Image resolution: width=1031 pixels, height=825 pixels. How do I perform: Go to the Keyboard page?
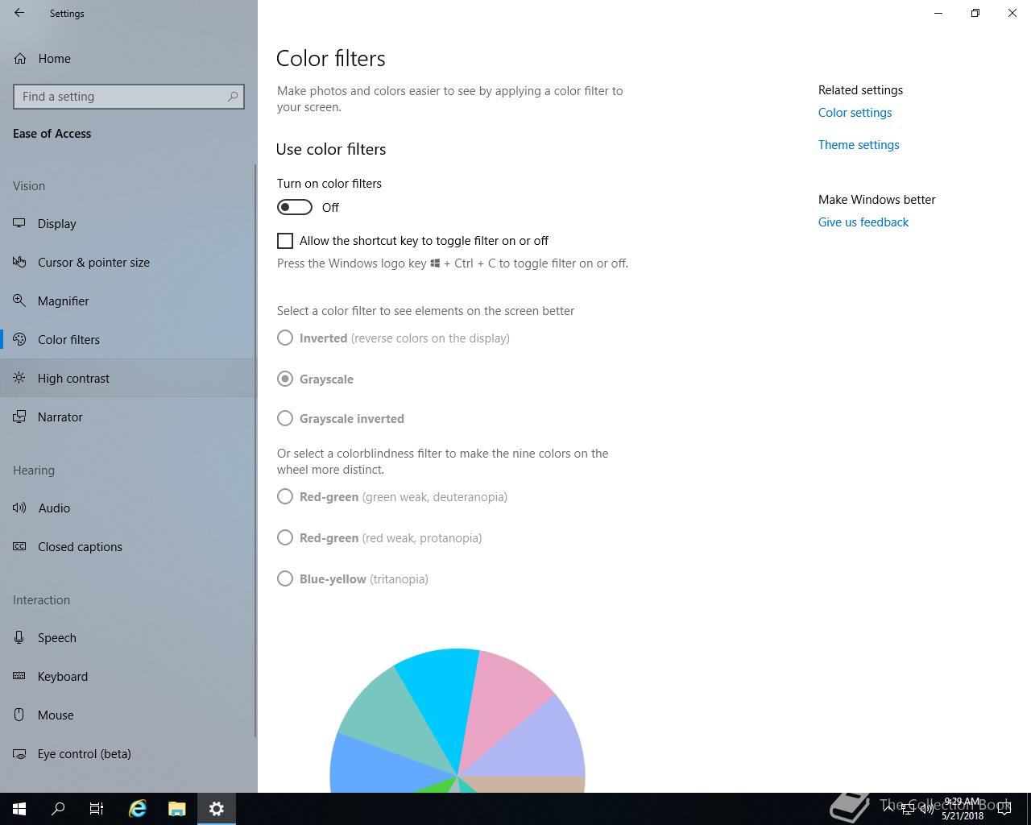tap(129, 676)
